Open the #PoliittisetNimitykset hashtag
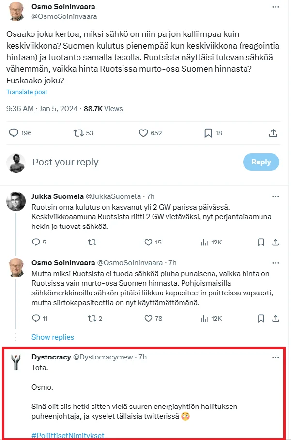The image size is (291, 440). 67,435
